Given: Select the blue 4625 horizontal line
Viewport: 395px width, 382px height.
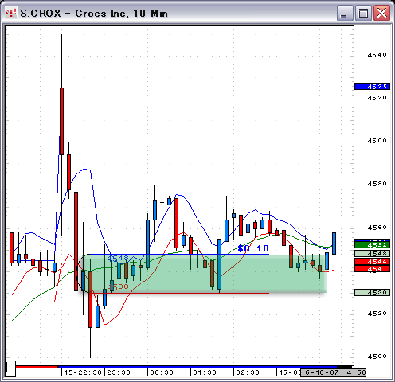Looking at the screenshot, I should (x=198, y=88).
